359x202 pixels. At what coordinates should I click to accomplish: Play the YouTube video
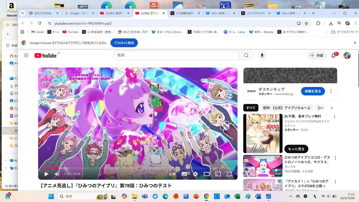[46, 174]
